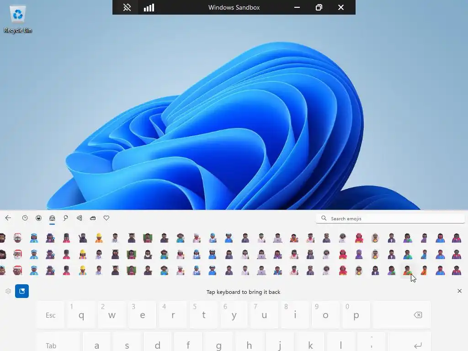The height and width of the screenshot is (351, 468).
Task: Tap the d key
Action: tap(158, 342)
